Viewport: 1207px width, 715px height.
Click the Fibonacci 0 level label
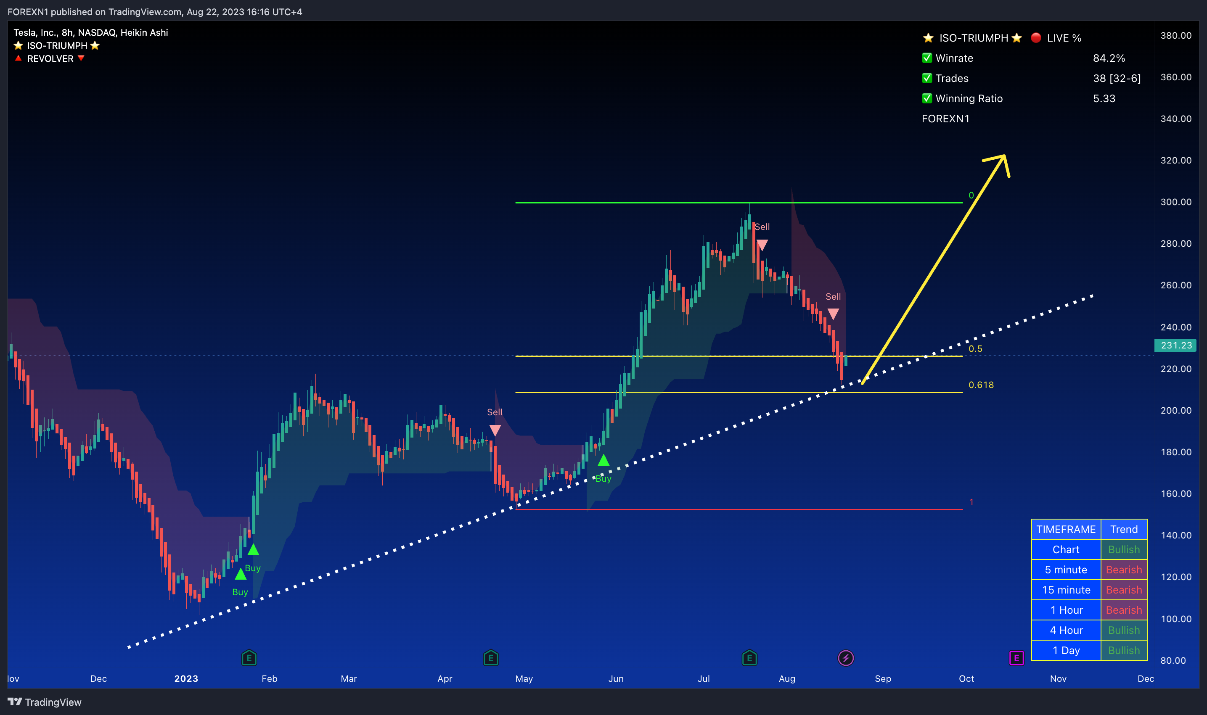pyautogui.click(x=971, y=195)
